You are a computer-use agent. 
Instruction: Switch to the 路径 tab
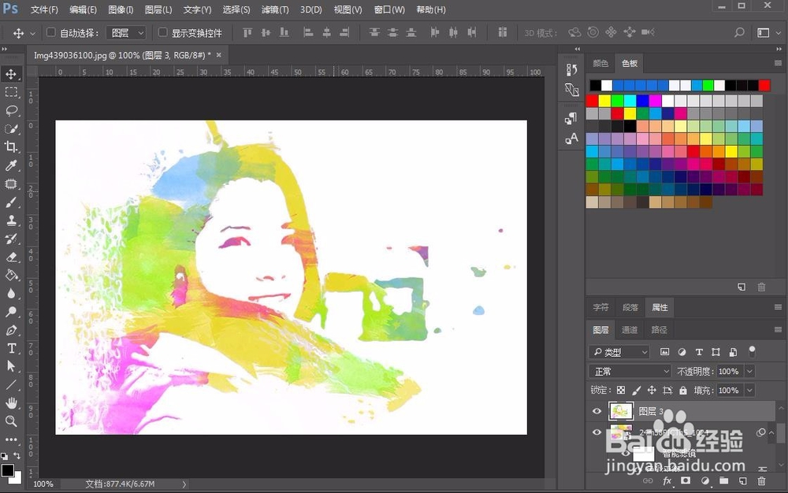tap(659, 330)
